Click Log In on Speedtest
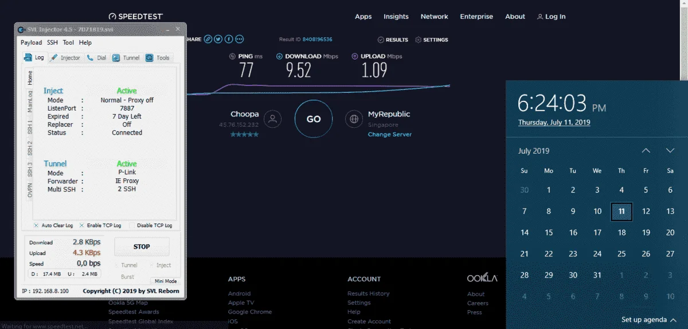Viewport: 688px width, 329px height. click(552, 17)
